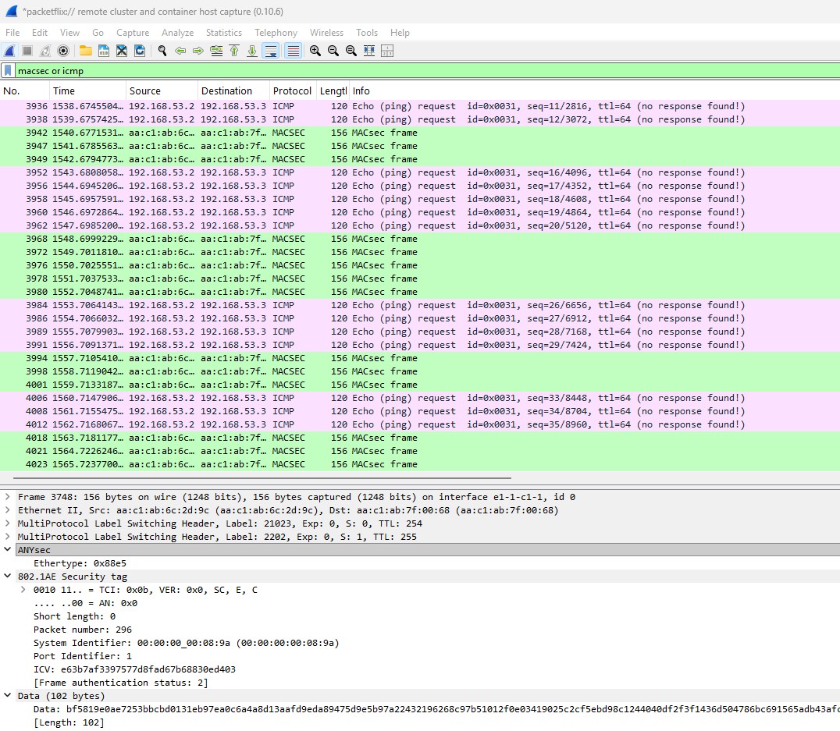Viewport: 840px width, 731px height.
Task: Open the Statistics menu
Action: point(224,33)
